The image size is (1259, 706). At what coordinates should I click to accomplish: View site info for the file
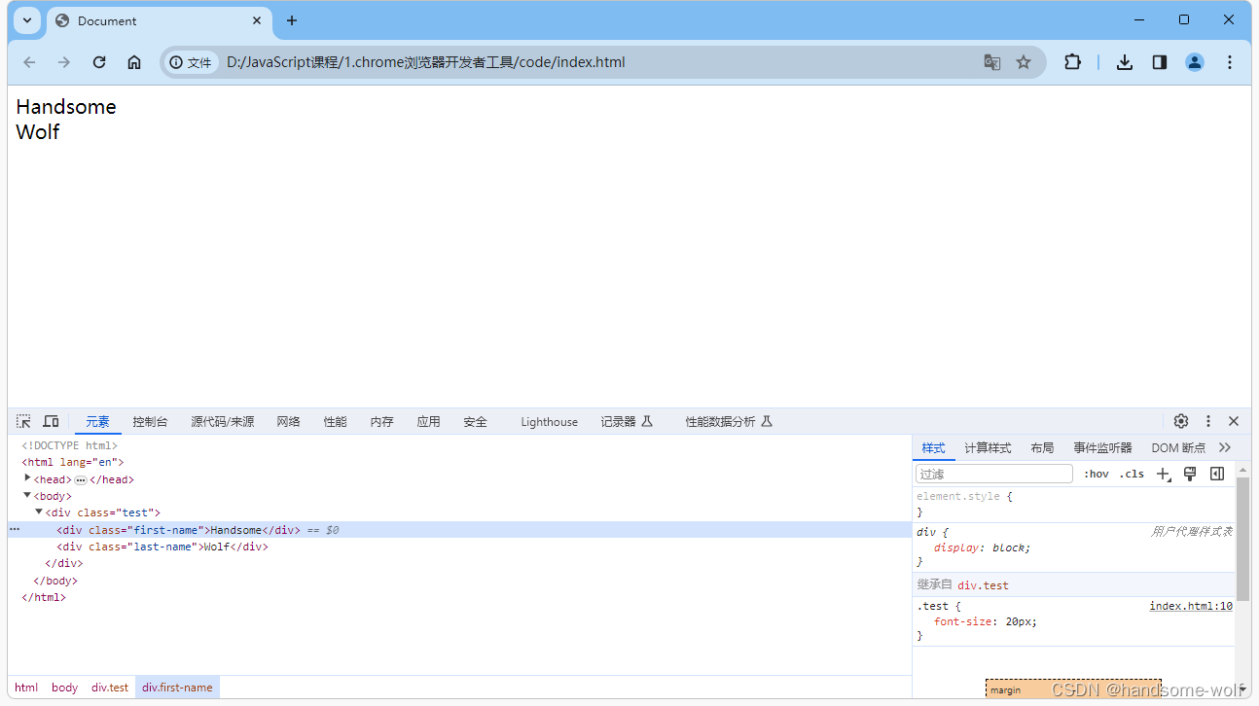coord(190,62)
